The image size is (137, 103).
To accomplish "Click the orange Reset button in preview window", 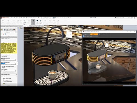I will tap(94, 34).
